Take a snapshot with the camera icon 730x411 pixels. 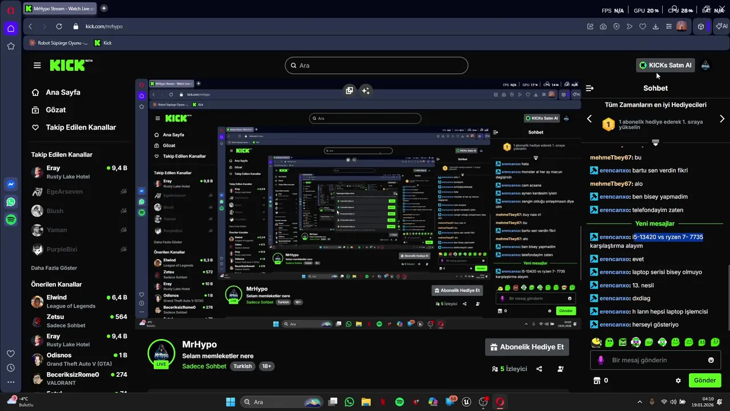603,26
